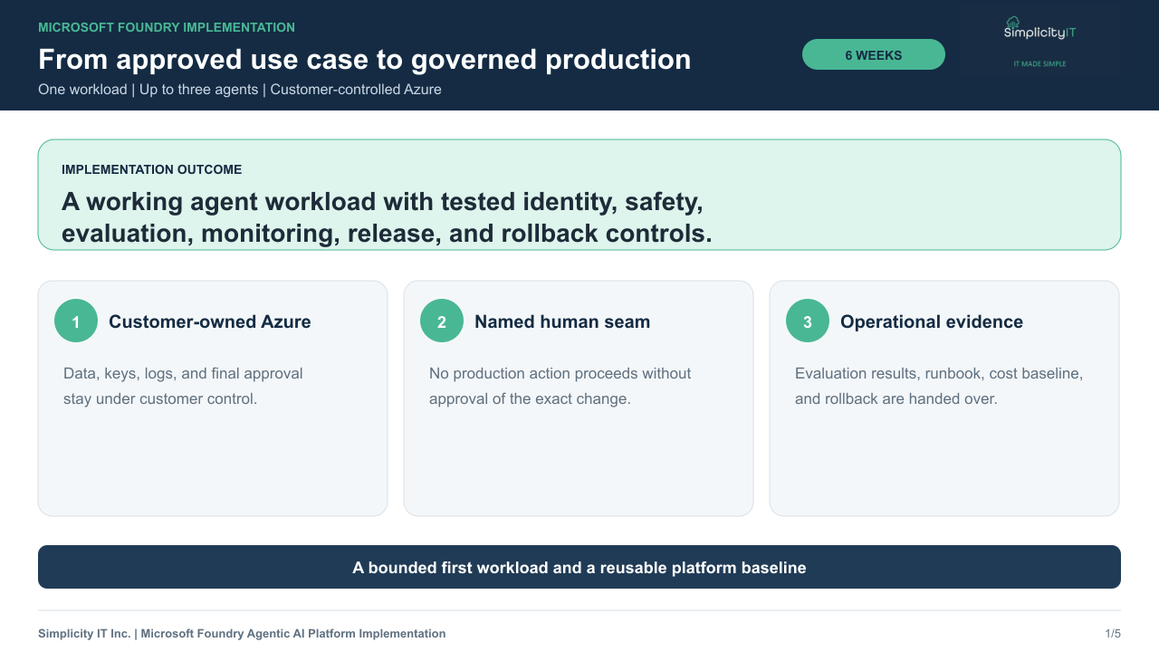The image size is (1159, 652).
Task: Click the Simplicity IT logo
Action: [1041, 42]
